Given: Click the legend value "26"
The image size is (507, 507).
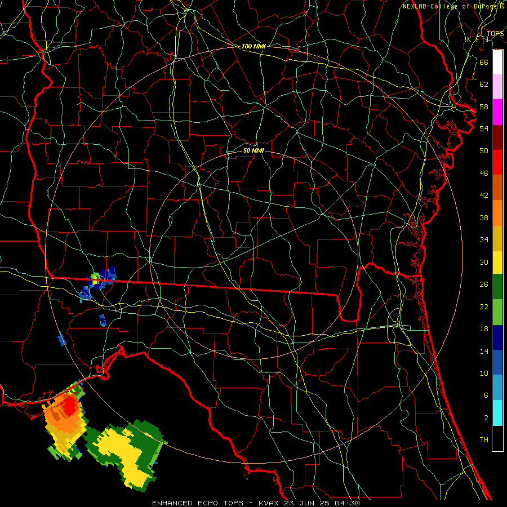Looking at the screenshot, I should click(x=484, y=284).
